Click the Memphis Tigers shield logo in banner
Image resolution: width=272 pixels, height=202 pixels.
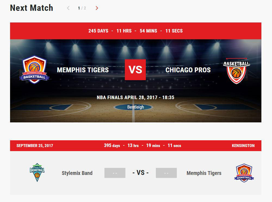click(34, 70)
